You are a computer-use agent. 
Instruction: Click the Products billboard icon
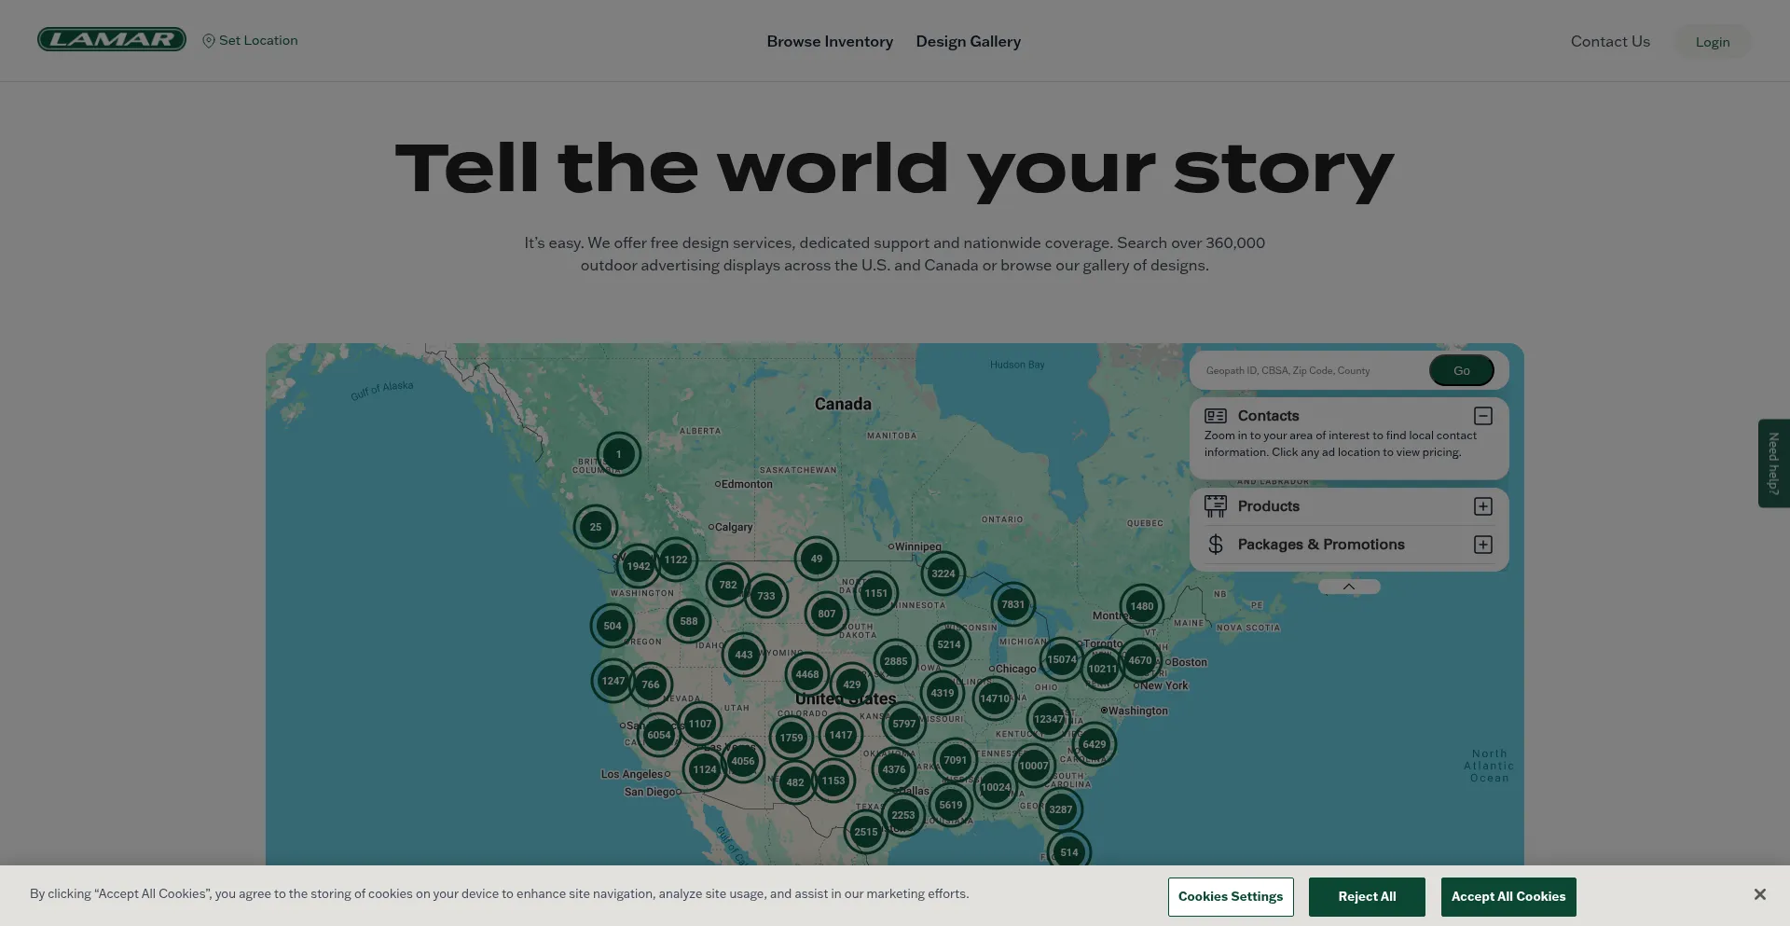(1215, 506)
